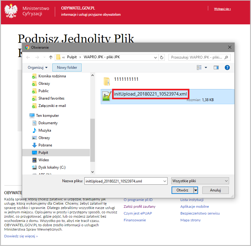Open the 1111111111 folder icon
The image size is (251, 246).
click(107, 81)
